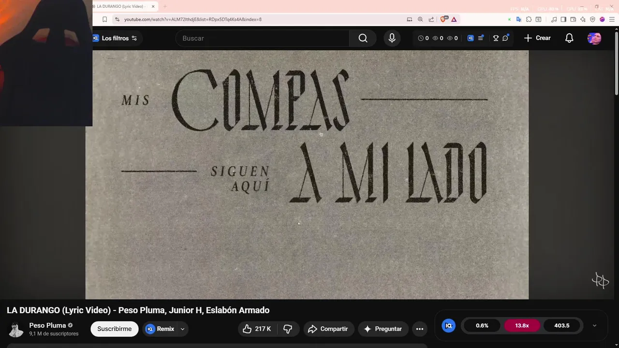The image size is (619, 348).
Task: Click the 403.5 stat pill
Action: coord(562,326)
